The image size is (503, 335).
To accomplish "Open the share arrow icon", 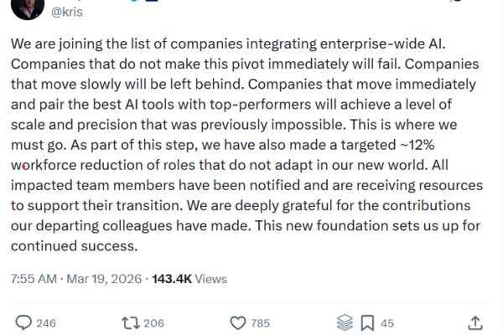I will (x=474, y=322).
